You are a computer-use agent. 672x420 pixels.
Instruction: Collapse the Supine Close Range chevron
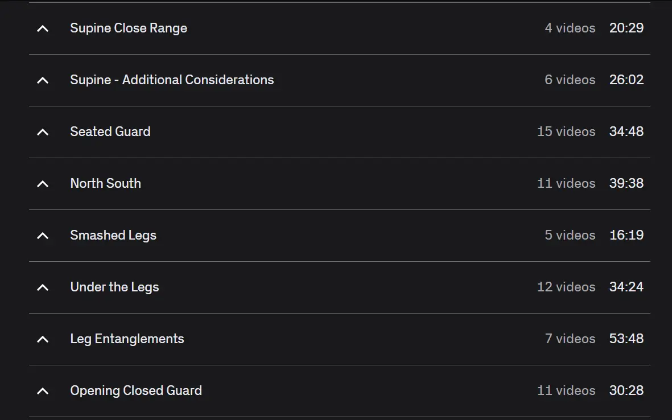point(43,28)
